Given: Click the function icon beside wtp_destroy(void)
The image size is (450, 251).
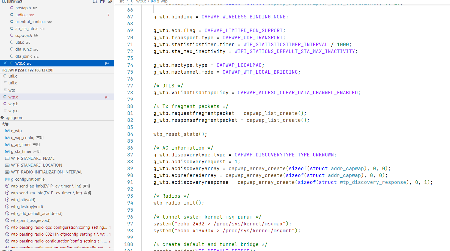Looking at the screenshot, I should tap(7, 207).
